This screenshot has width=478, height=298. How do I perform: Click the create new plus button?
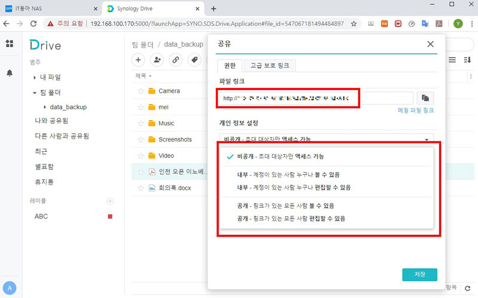(138, 60)
